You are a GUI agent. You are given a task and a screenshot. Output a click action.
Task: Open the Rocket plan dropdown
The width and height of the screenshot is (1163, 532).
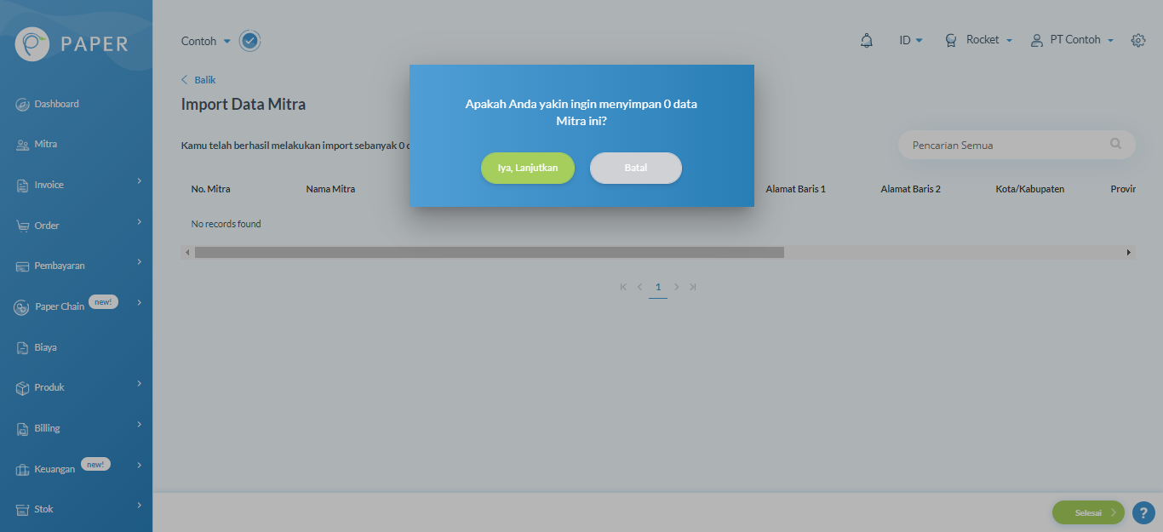tap(989, 40)
